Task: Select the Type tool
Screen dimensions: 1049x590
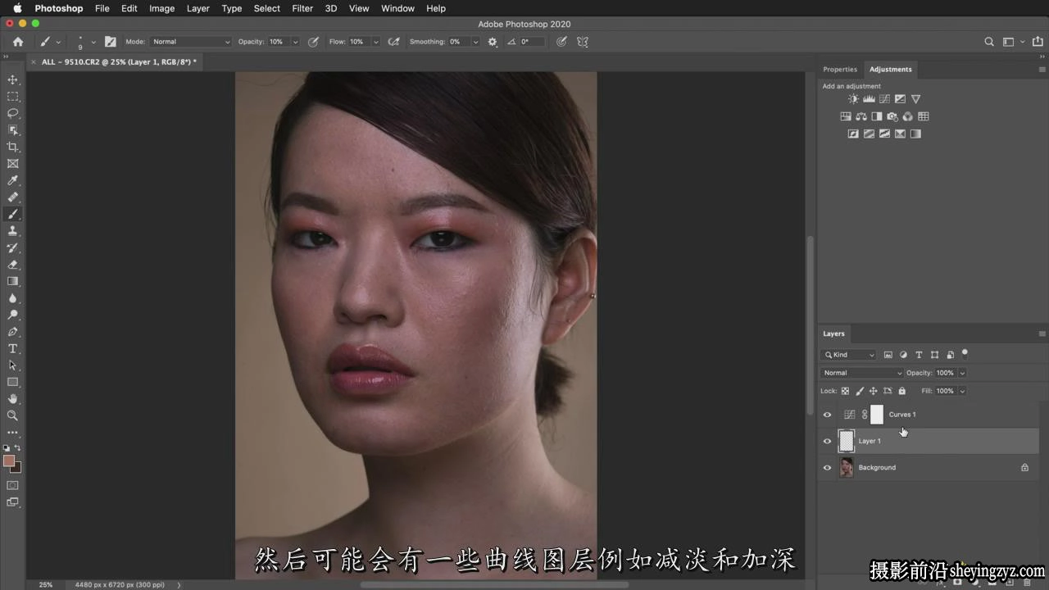Action: click(x=13, y=348)
